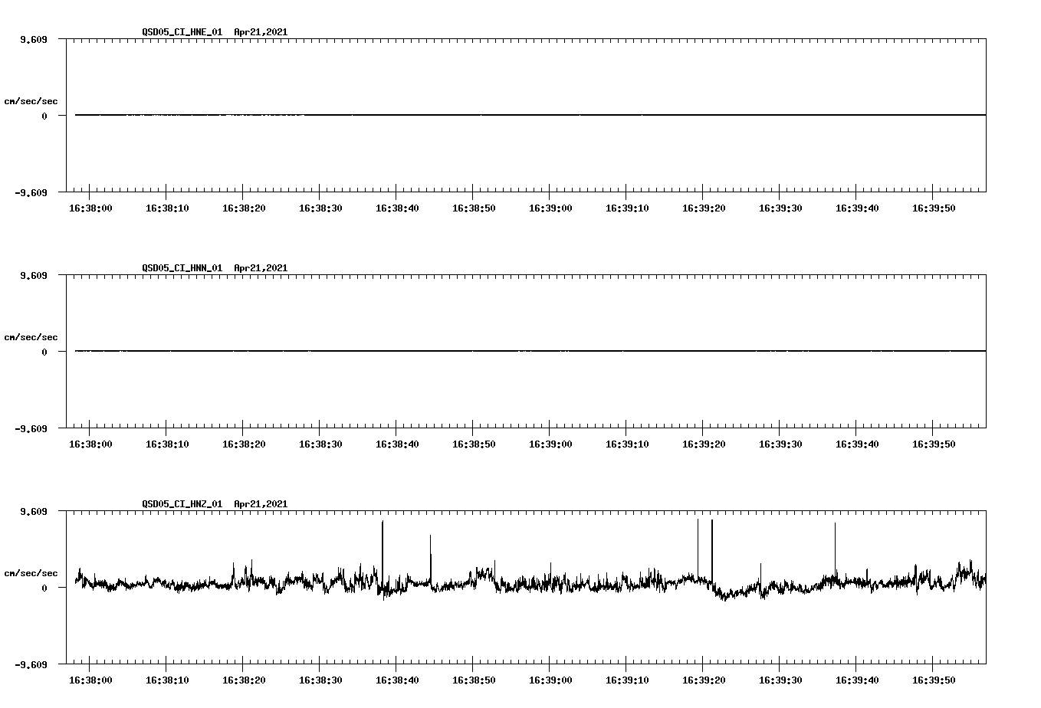The height and width of the screenshot is (708, 1041).
Task: Click the Apr21,2021 date on the top plot
Action: pos(261,32)
